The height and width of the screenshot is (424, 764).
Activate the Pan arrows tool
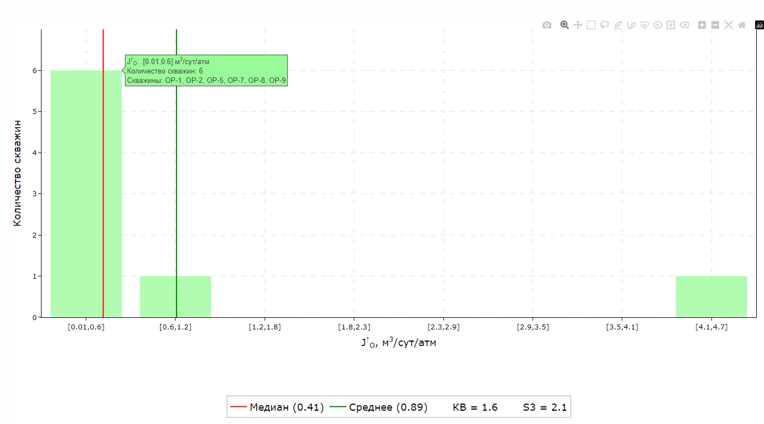tap(578, 25)
